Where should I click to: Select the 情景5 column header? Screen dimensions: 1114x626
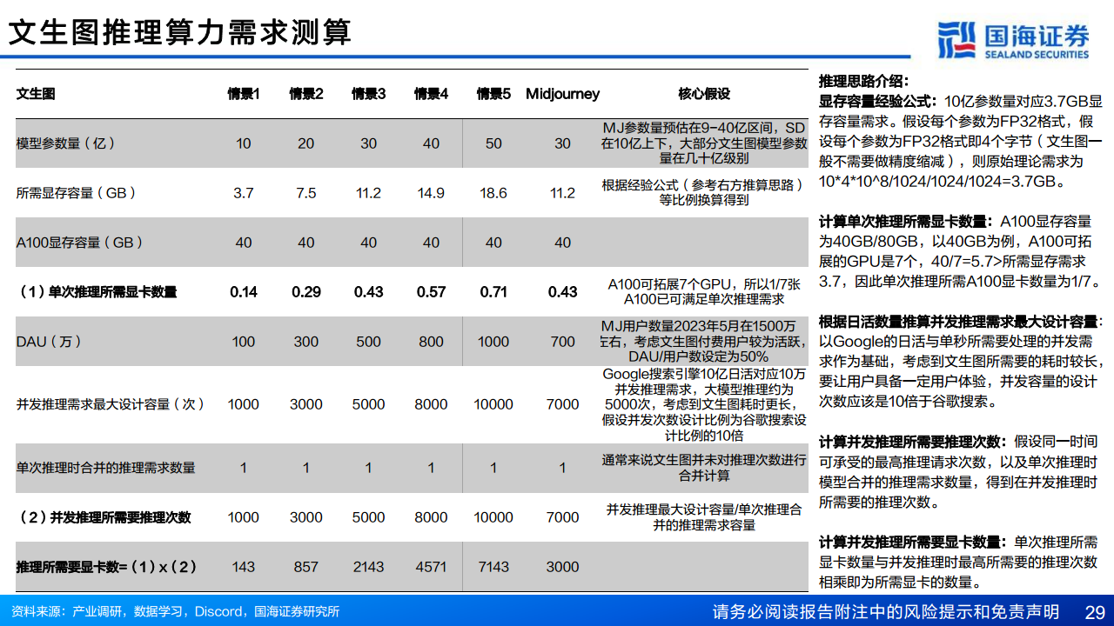pyautogui.click(x=493, y=94)
